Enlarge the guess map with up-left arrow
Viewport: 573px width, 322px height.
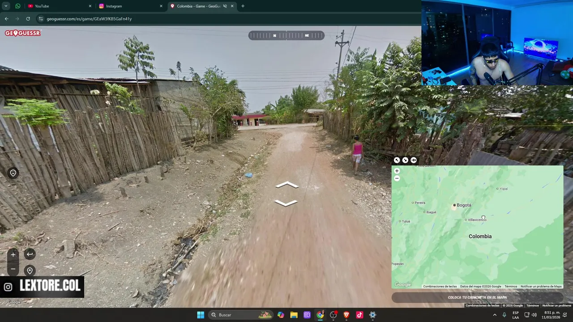coord(397,160)
